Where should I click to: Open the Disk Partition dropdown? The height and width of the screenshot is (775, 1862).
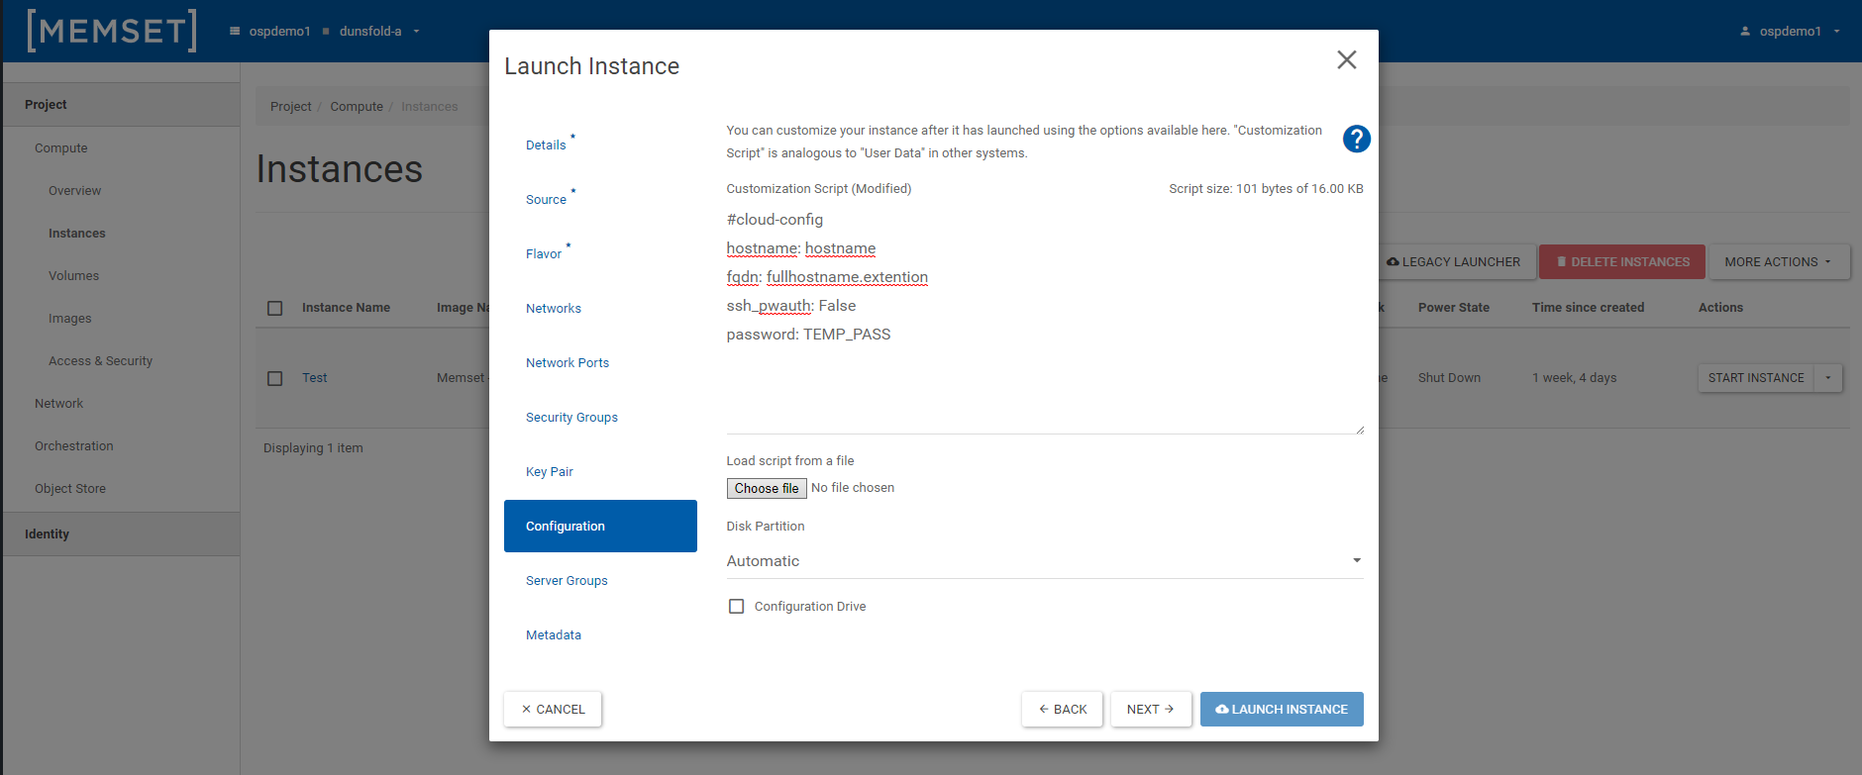coord(1045,561)
